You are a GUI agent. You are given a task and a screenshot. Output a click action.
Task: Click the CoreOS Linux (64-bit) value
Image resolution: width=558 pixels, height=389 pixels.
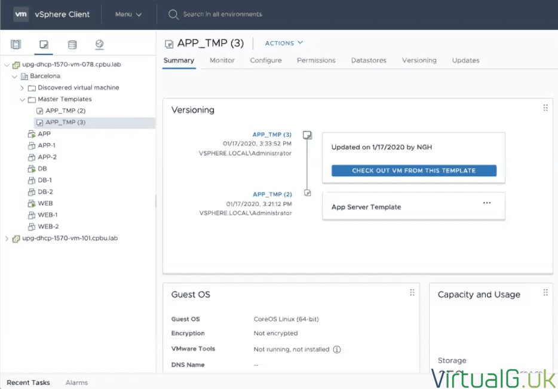click(x=286, y=319)
